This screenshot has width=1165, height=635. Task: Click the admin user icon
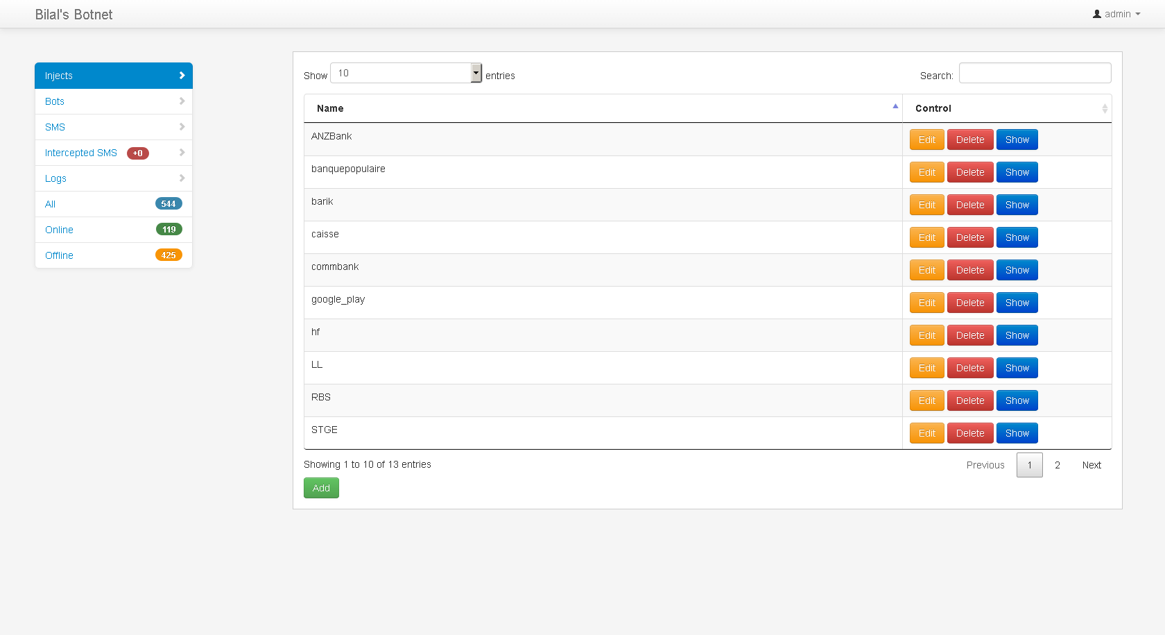(x=1097, y=14)
